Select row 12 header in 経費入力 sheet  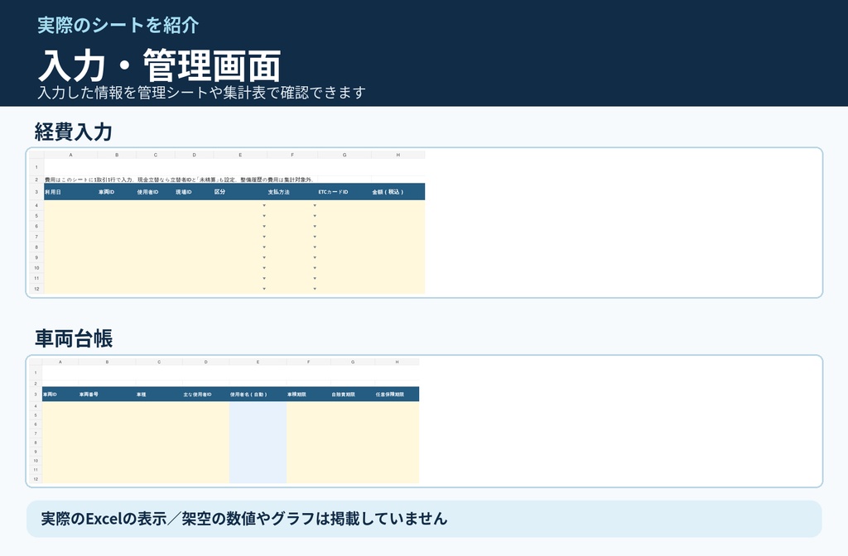[36, 289]
